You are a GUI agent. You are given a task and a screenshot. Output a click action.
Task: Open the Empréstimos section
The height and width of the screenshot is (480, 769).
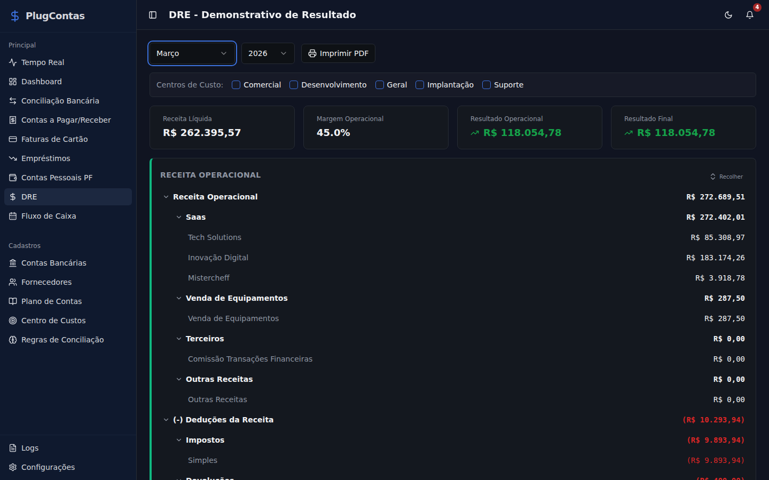pos(45,158)
